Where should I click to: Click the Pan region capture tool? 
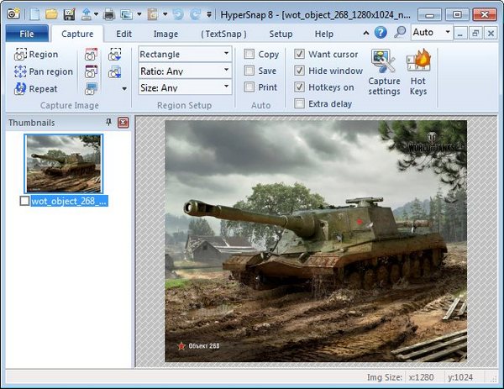point(43,71)
